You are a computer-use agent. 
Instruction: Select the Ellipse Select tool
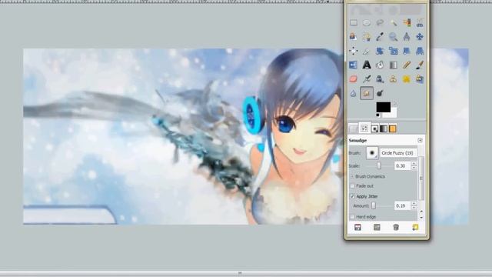coord(367,23)
